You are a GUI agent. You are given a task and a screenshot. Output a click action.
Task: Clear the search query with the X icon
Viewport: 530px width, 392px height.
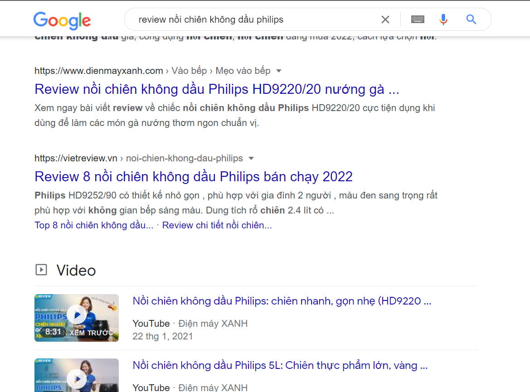385,19
